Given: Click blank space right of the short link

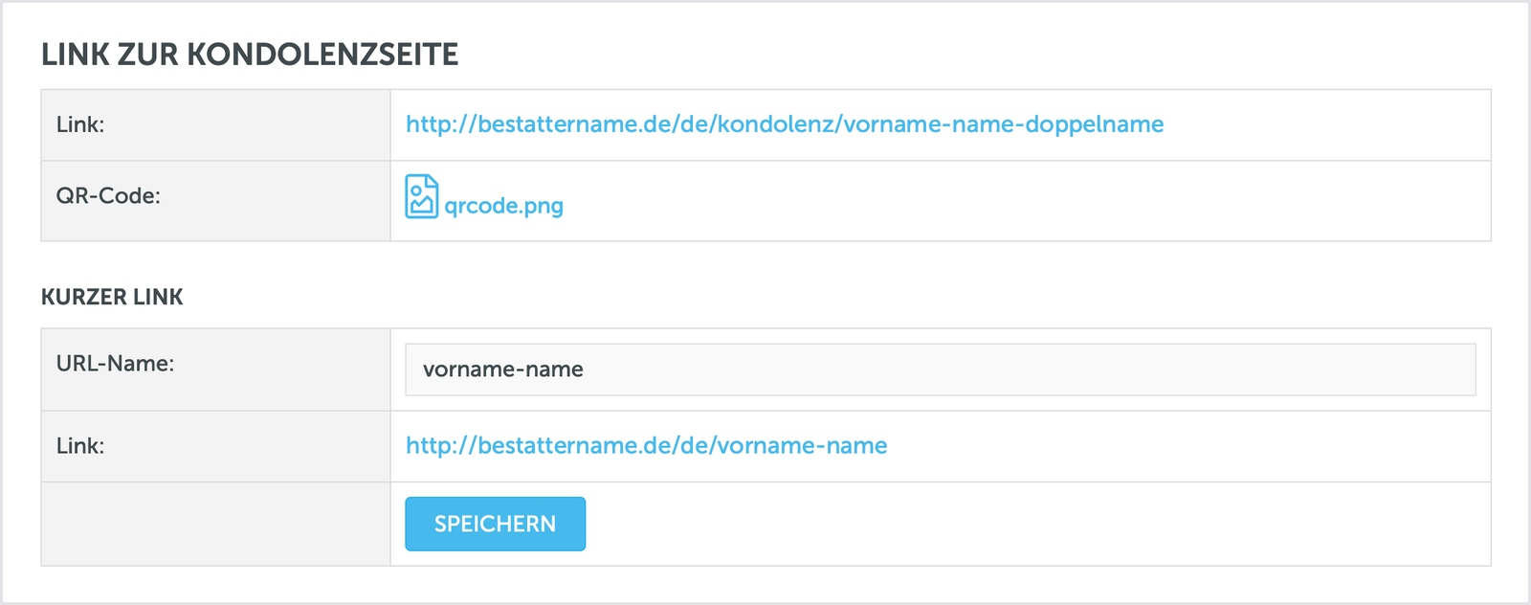Looking at the screenshot, I should pyautogui.click(x=1187, y=446).
